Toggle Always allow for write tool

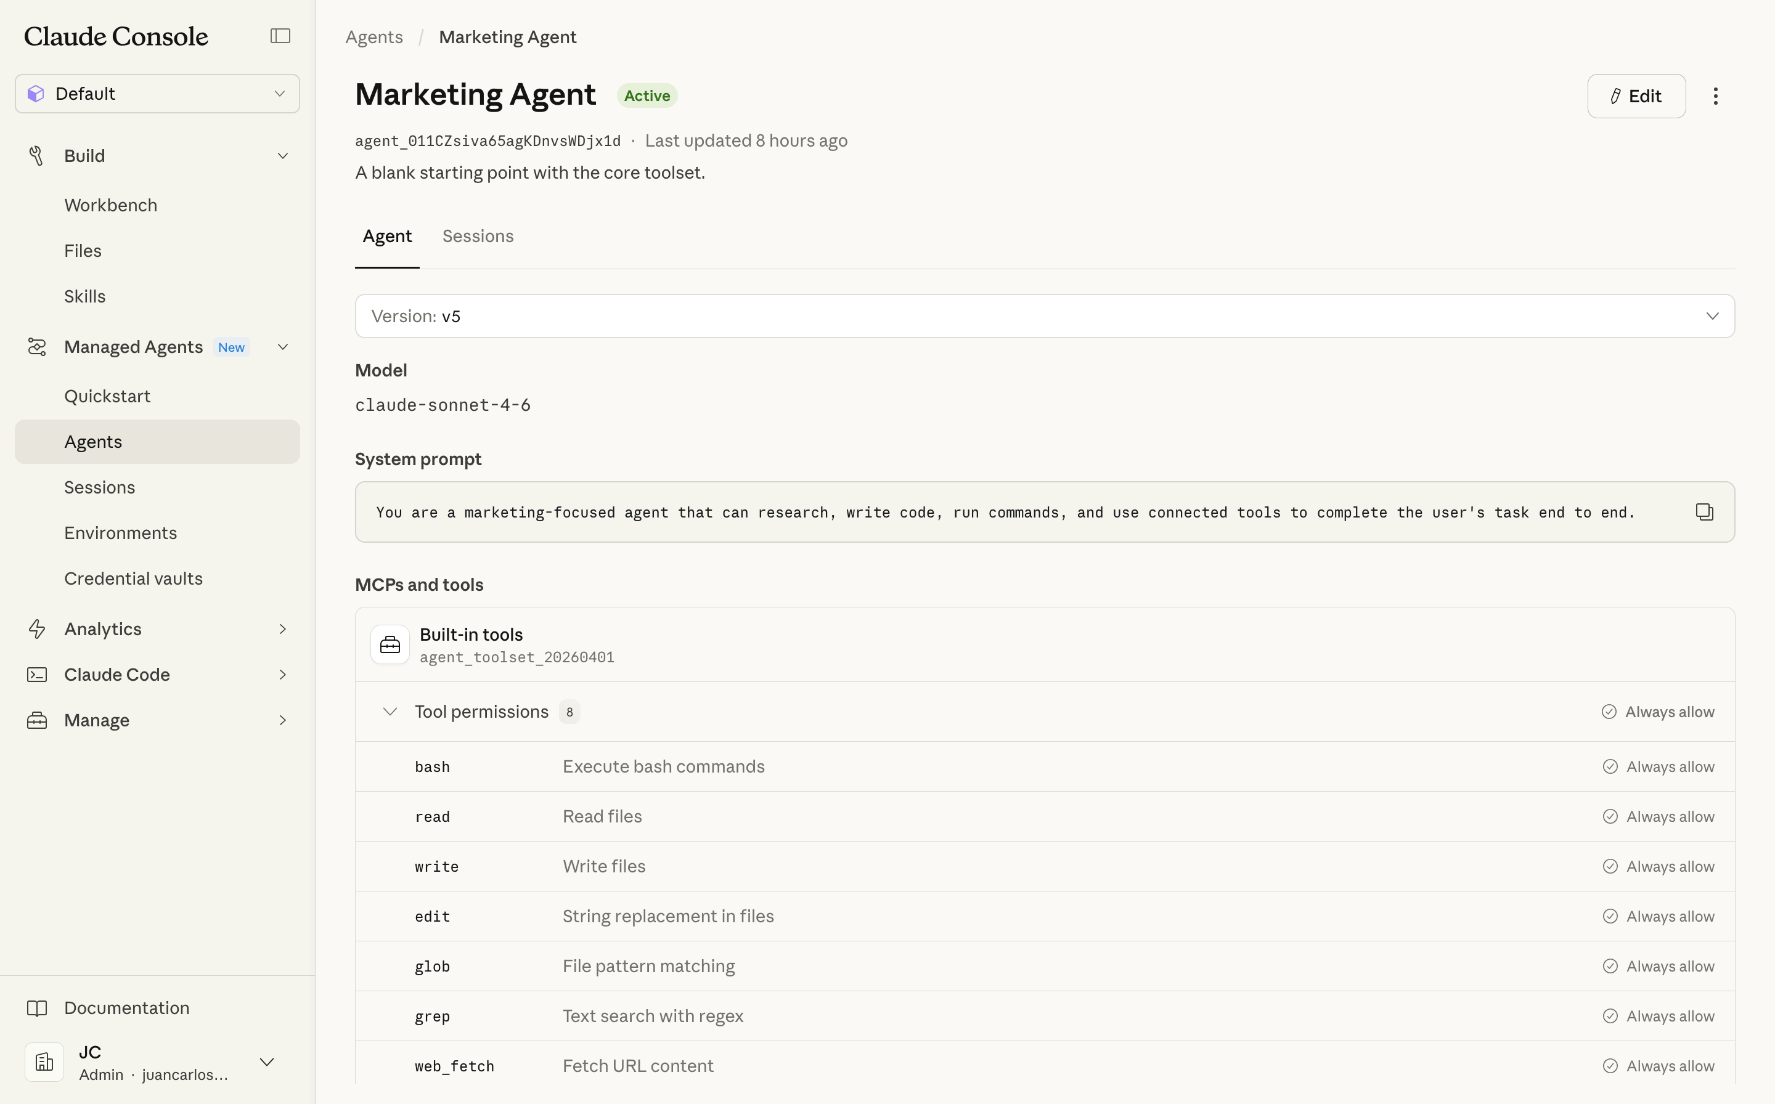pyautogui.click(x=1659, y=866)
